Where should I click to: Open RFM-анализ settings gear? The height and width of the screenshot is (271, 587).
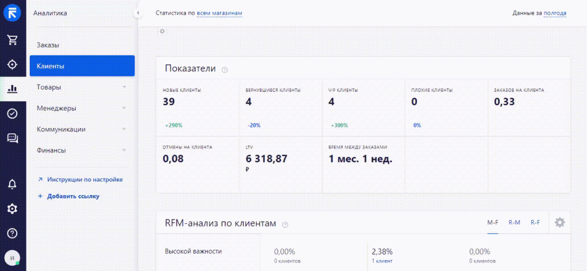pyautogui.click(x=559, y=222)
